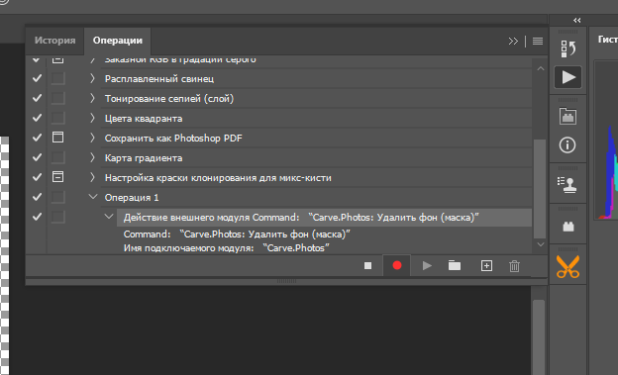
Task: Toggle checkmark for Действие внешнего модуля step
Action: tap(37, 217)
